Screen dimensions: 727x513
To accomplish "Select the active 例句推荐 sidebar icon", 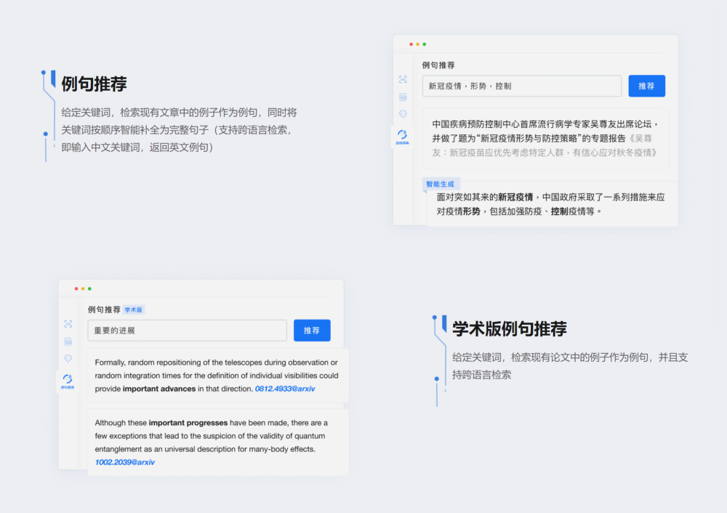I will tap(68, 379).
